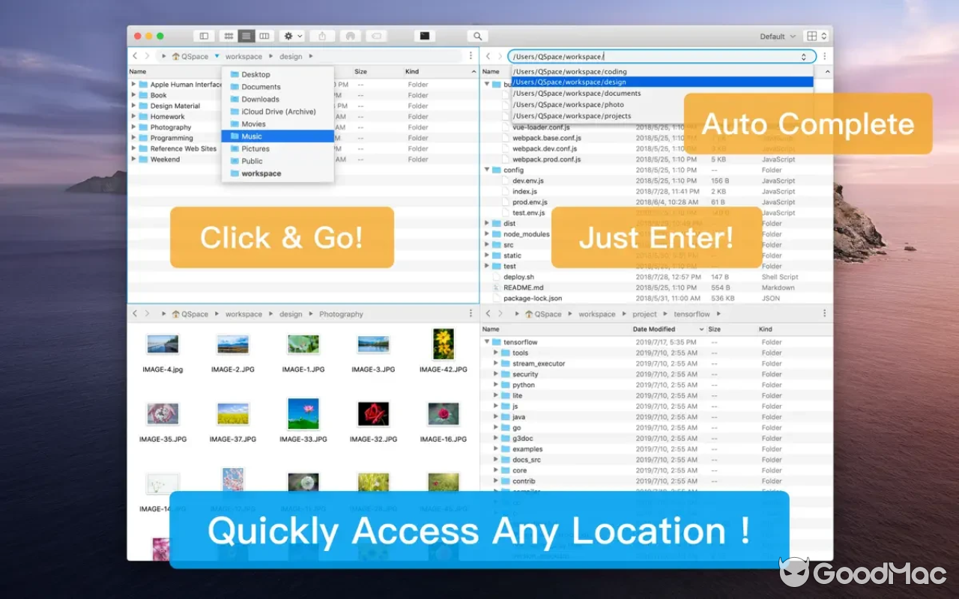Toggle the sidebar panel icon
The width and height of the screenshot is (959, 599).
point(203,35)
